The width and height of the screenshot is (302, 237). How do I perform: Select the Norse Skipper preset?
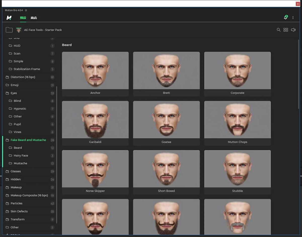click(x=95, y=172)
